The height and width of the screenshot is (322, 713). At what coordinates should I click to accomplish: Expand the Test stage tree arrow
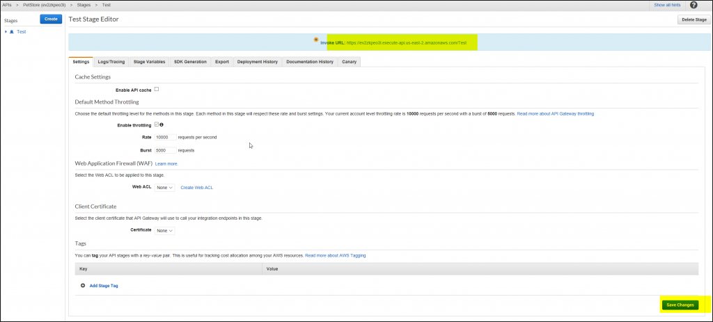click(x=6, y=32)
